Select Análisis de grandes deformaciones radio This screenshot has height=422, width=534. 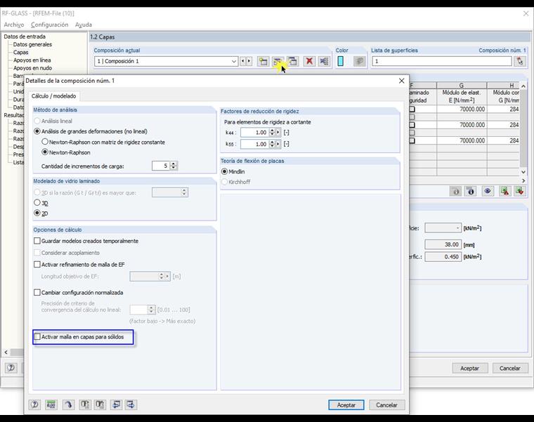click(37, 131)
